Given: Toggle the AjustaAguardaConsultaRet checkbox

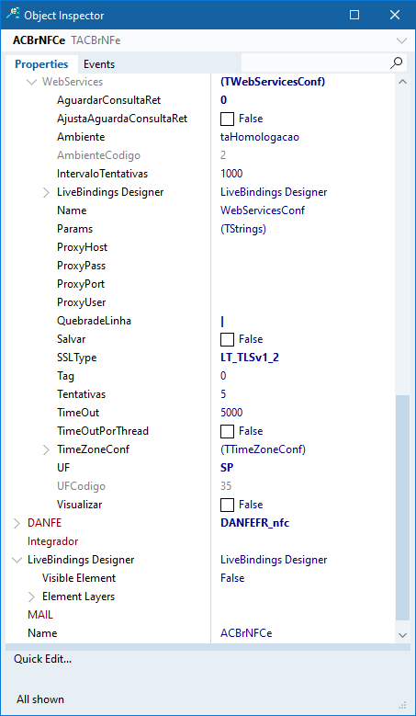Looking at the screenshot, I should coord(227,119).
